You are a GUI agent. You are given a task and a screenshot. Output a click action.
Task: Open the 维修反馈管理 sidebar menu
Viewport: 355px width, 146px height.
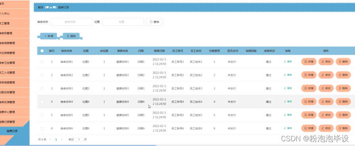point(15,102)
